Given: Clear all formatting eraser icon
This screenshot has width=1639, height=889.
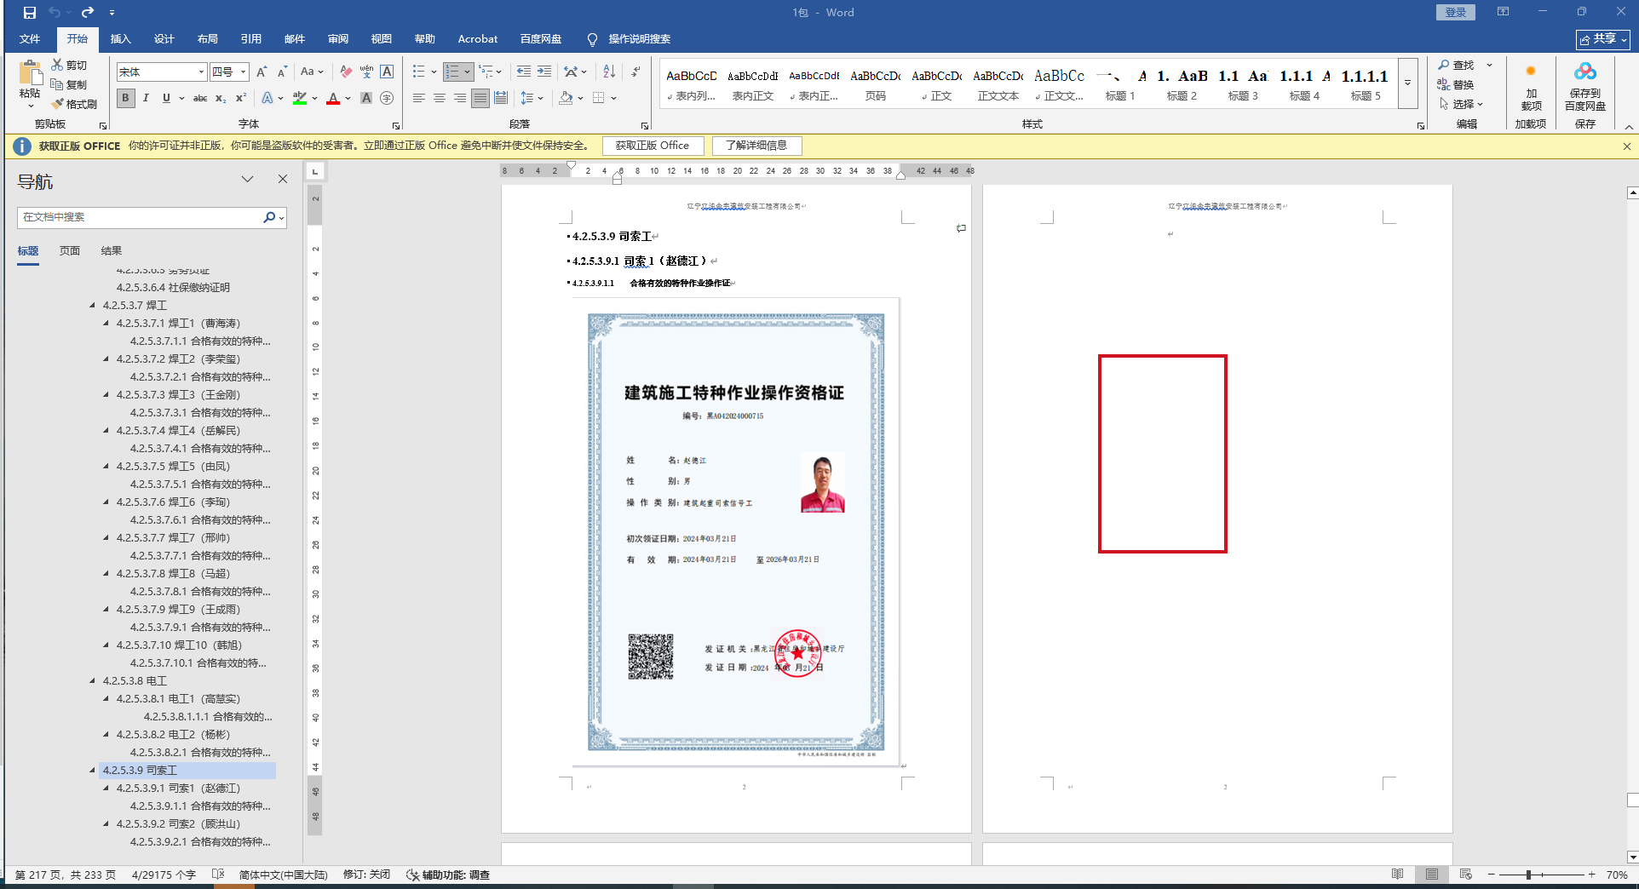Looking at the screenshot, I should [346, 72].
